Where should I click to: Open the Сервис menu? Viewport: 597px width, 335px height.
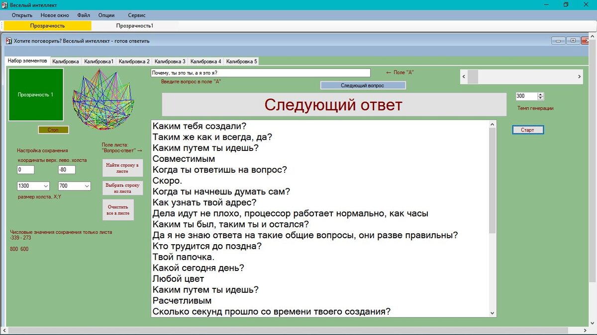tap(136, 15)
